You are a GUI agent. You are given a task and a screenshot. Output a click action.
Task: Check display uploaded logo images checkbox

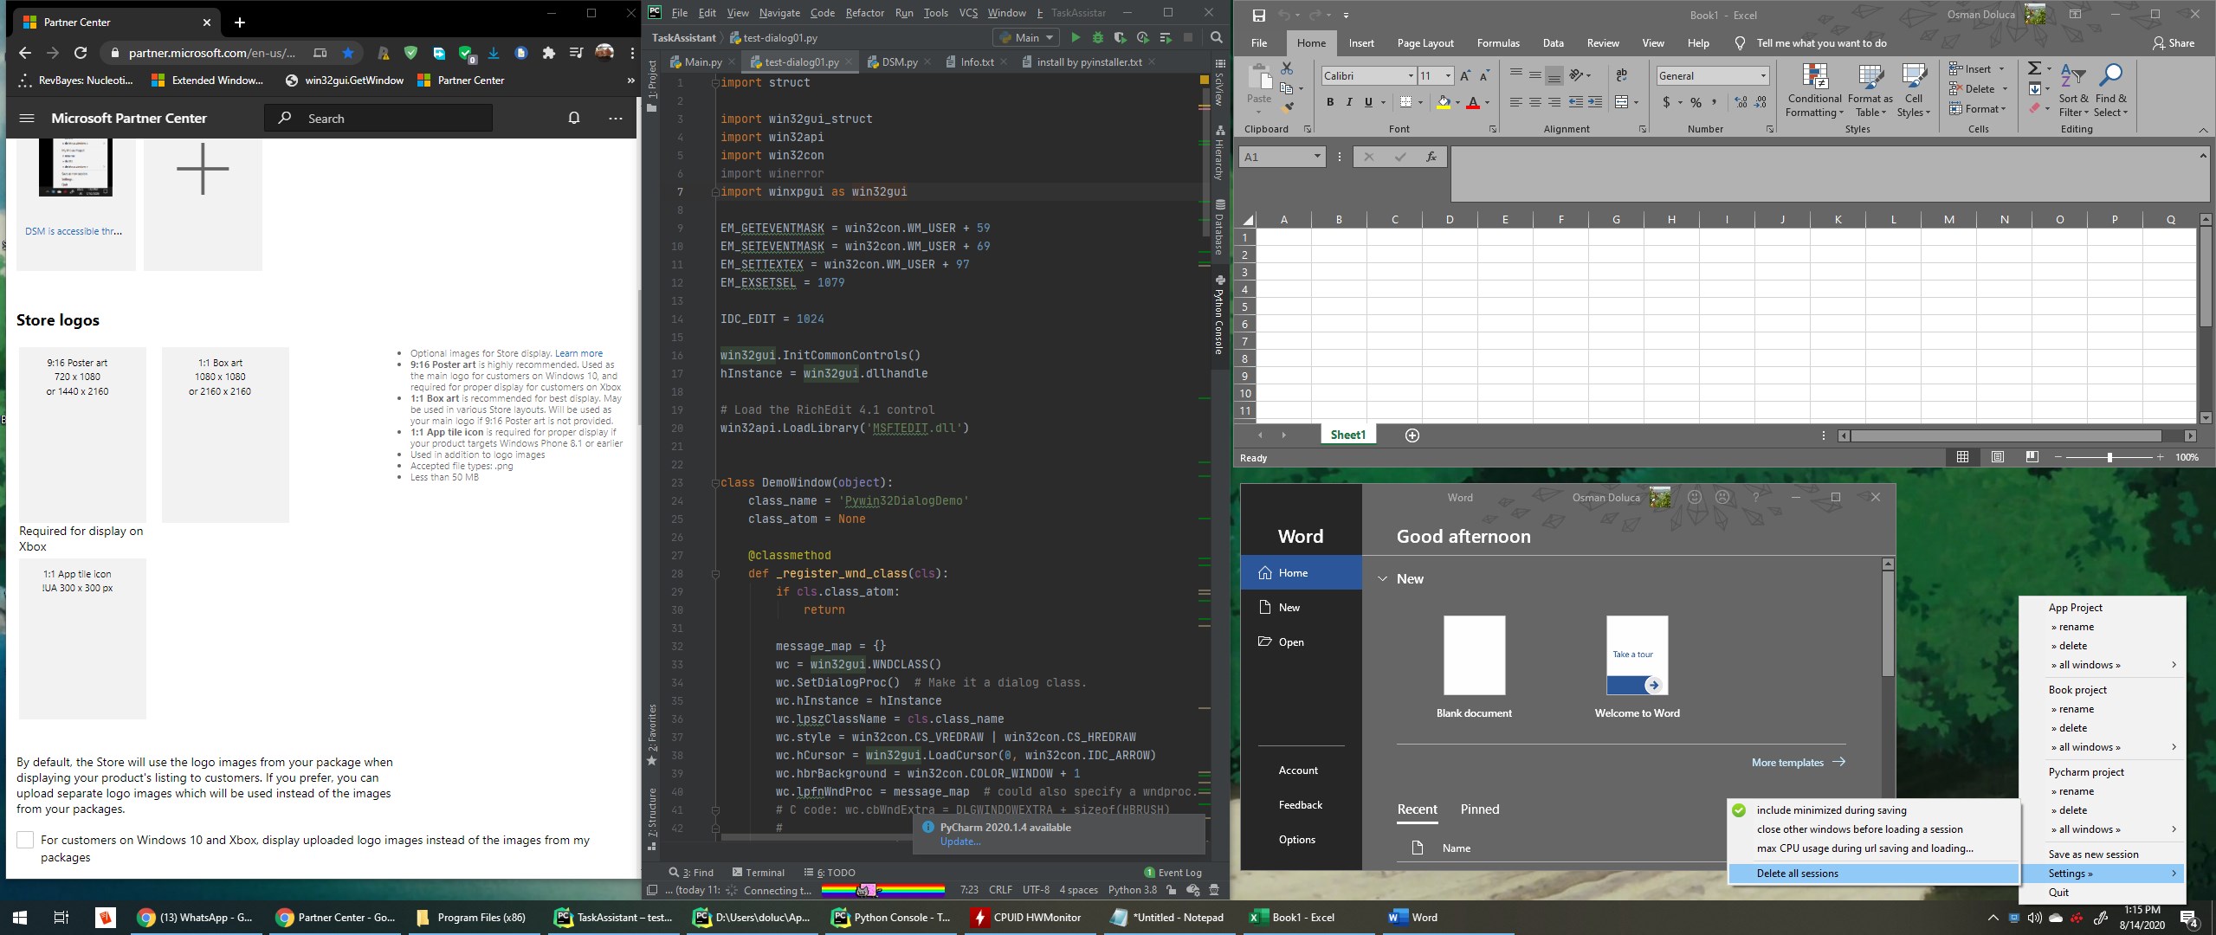pyautogui.click(x=25, y=840)
